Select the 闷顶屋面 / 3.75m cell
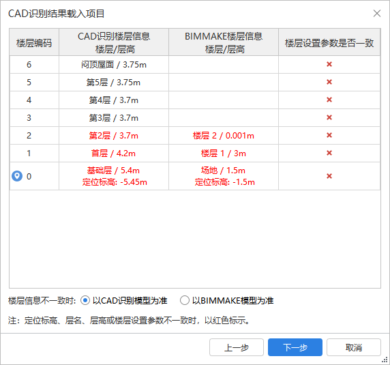The width and height of the screenshot is (390, 365). pyautogui.click(x=114, y=64)
